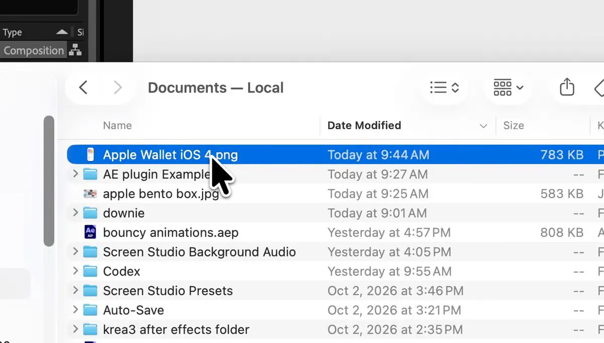Image resolution: width=604 pixels, height=343 pixels.
Task: Sort files by Name column
Action: tap(117, 126)
